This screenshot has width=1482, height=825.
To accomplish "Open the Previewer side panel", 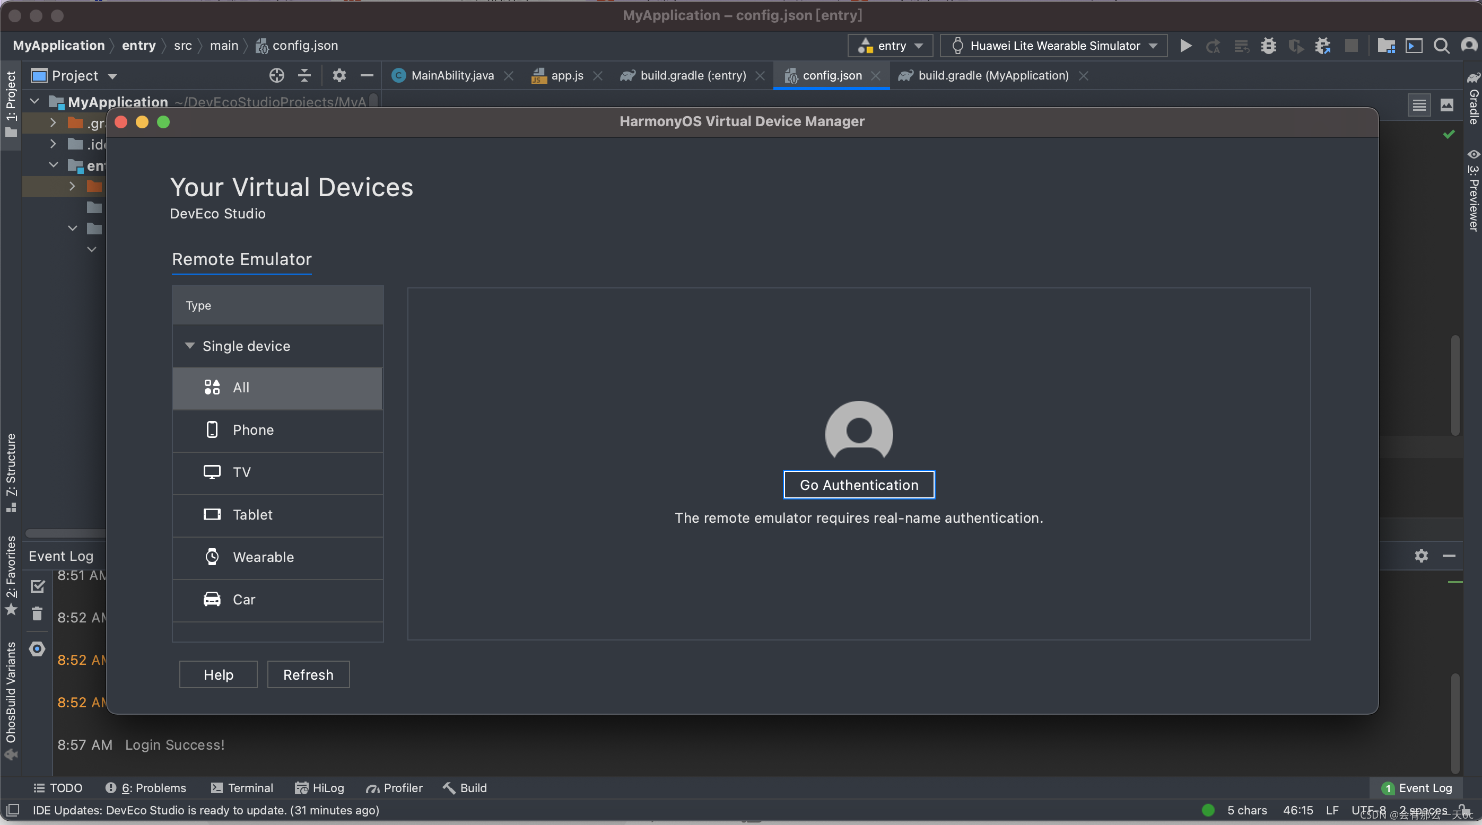I will [x=1474, y=190].
